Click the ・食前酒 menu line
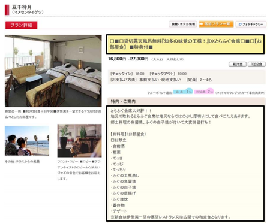The width and height of the screenshot is (270, 224). pos(118,146)
